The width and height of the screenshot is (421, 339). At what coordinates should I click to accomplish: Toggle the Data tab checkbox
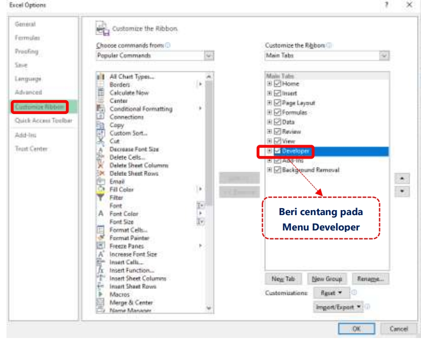pyautogui.click(x=277, y=122)
